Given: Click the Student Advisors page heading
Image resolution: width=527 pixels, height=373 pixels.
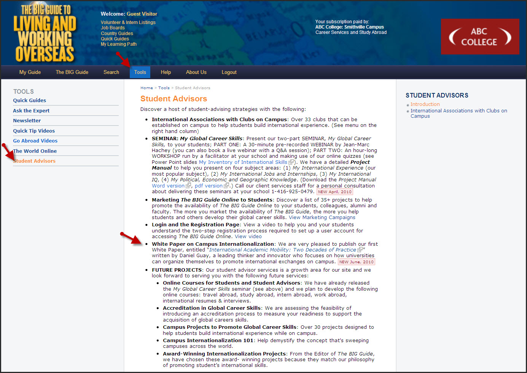Looking at the screenshot, I should 174,99.
